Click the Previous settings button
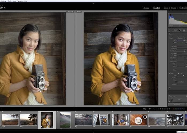 [x=176, y=104]
